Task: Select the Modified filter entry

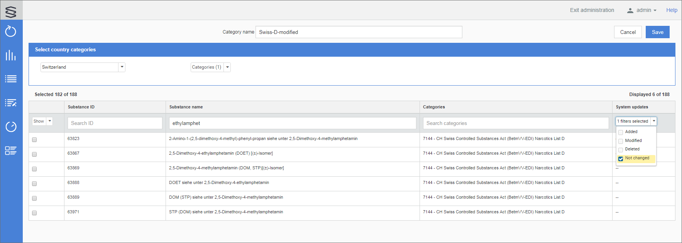Action: click(621, 141)
